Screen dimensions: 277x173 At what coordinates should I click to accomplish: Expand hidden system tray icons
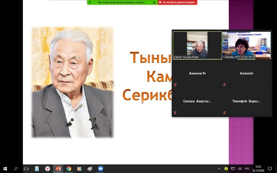[x=219, y=169]
